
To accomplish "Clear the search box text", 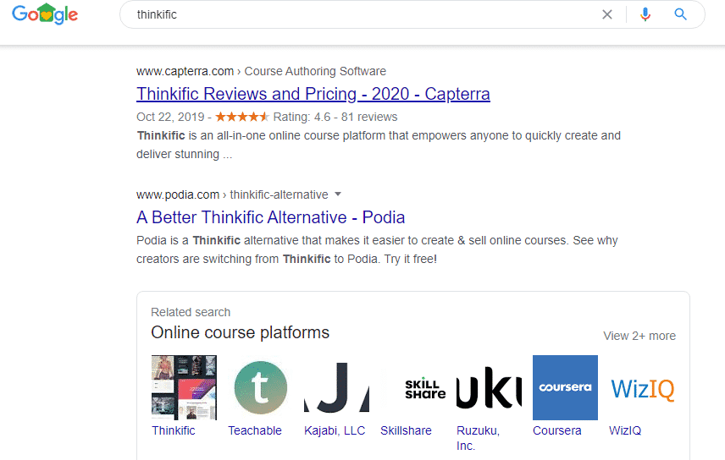I will [607, 14].
